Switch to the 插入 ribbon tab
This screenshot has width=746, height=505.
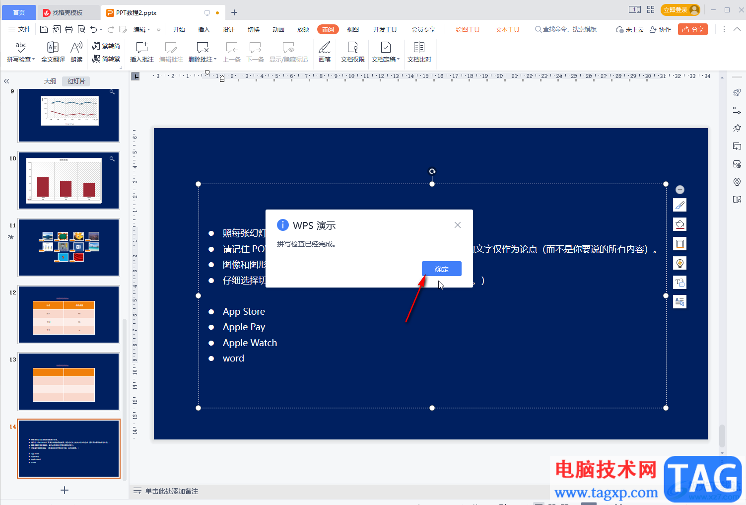coord(204,30)
